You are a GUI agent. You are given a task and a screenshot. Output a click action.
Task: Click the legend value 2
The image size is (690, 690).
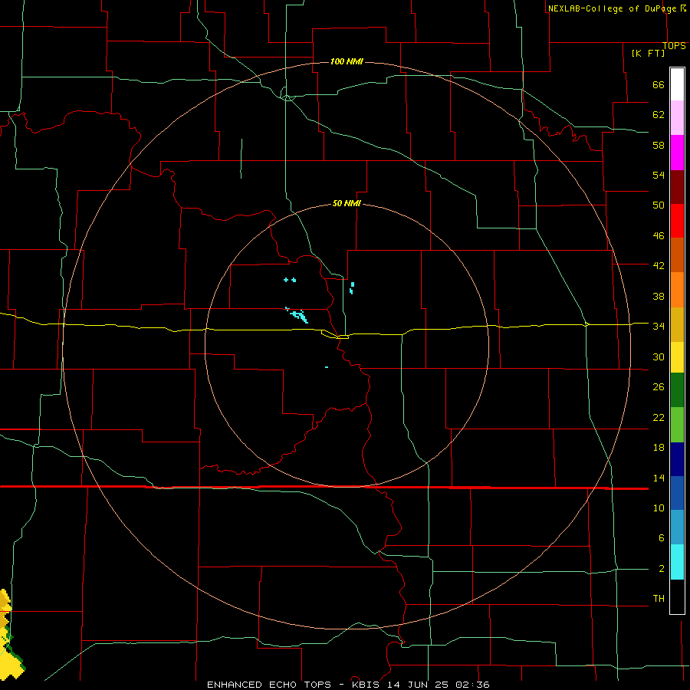pos(662,569)
